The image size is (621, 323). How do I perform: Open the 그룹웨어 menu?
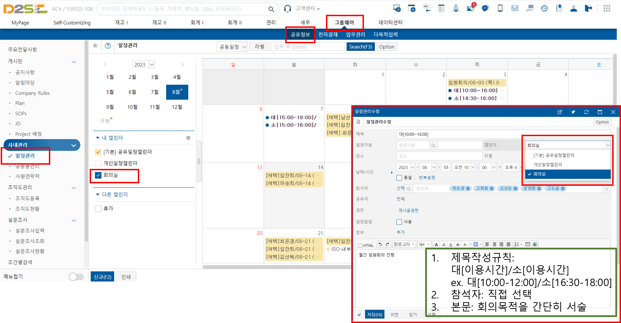click(x=344, y=23)
